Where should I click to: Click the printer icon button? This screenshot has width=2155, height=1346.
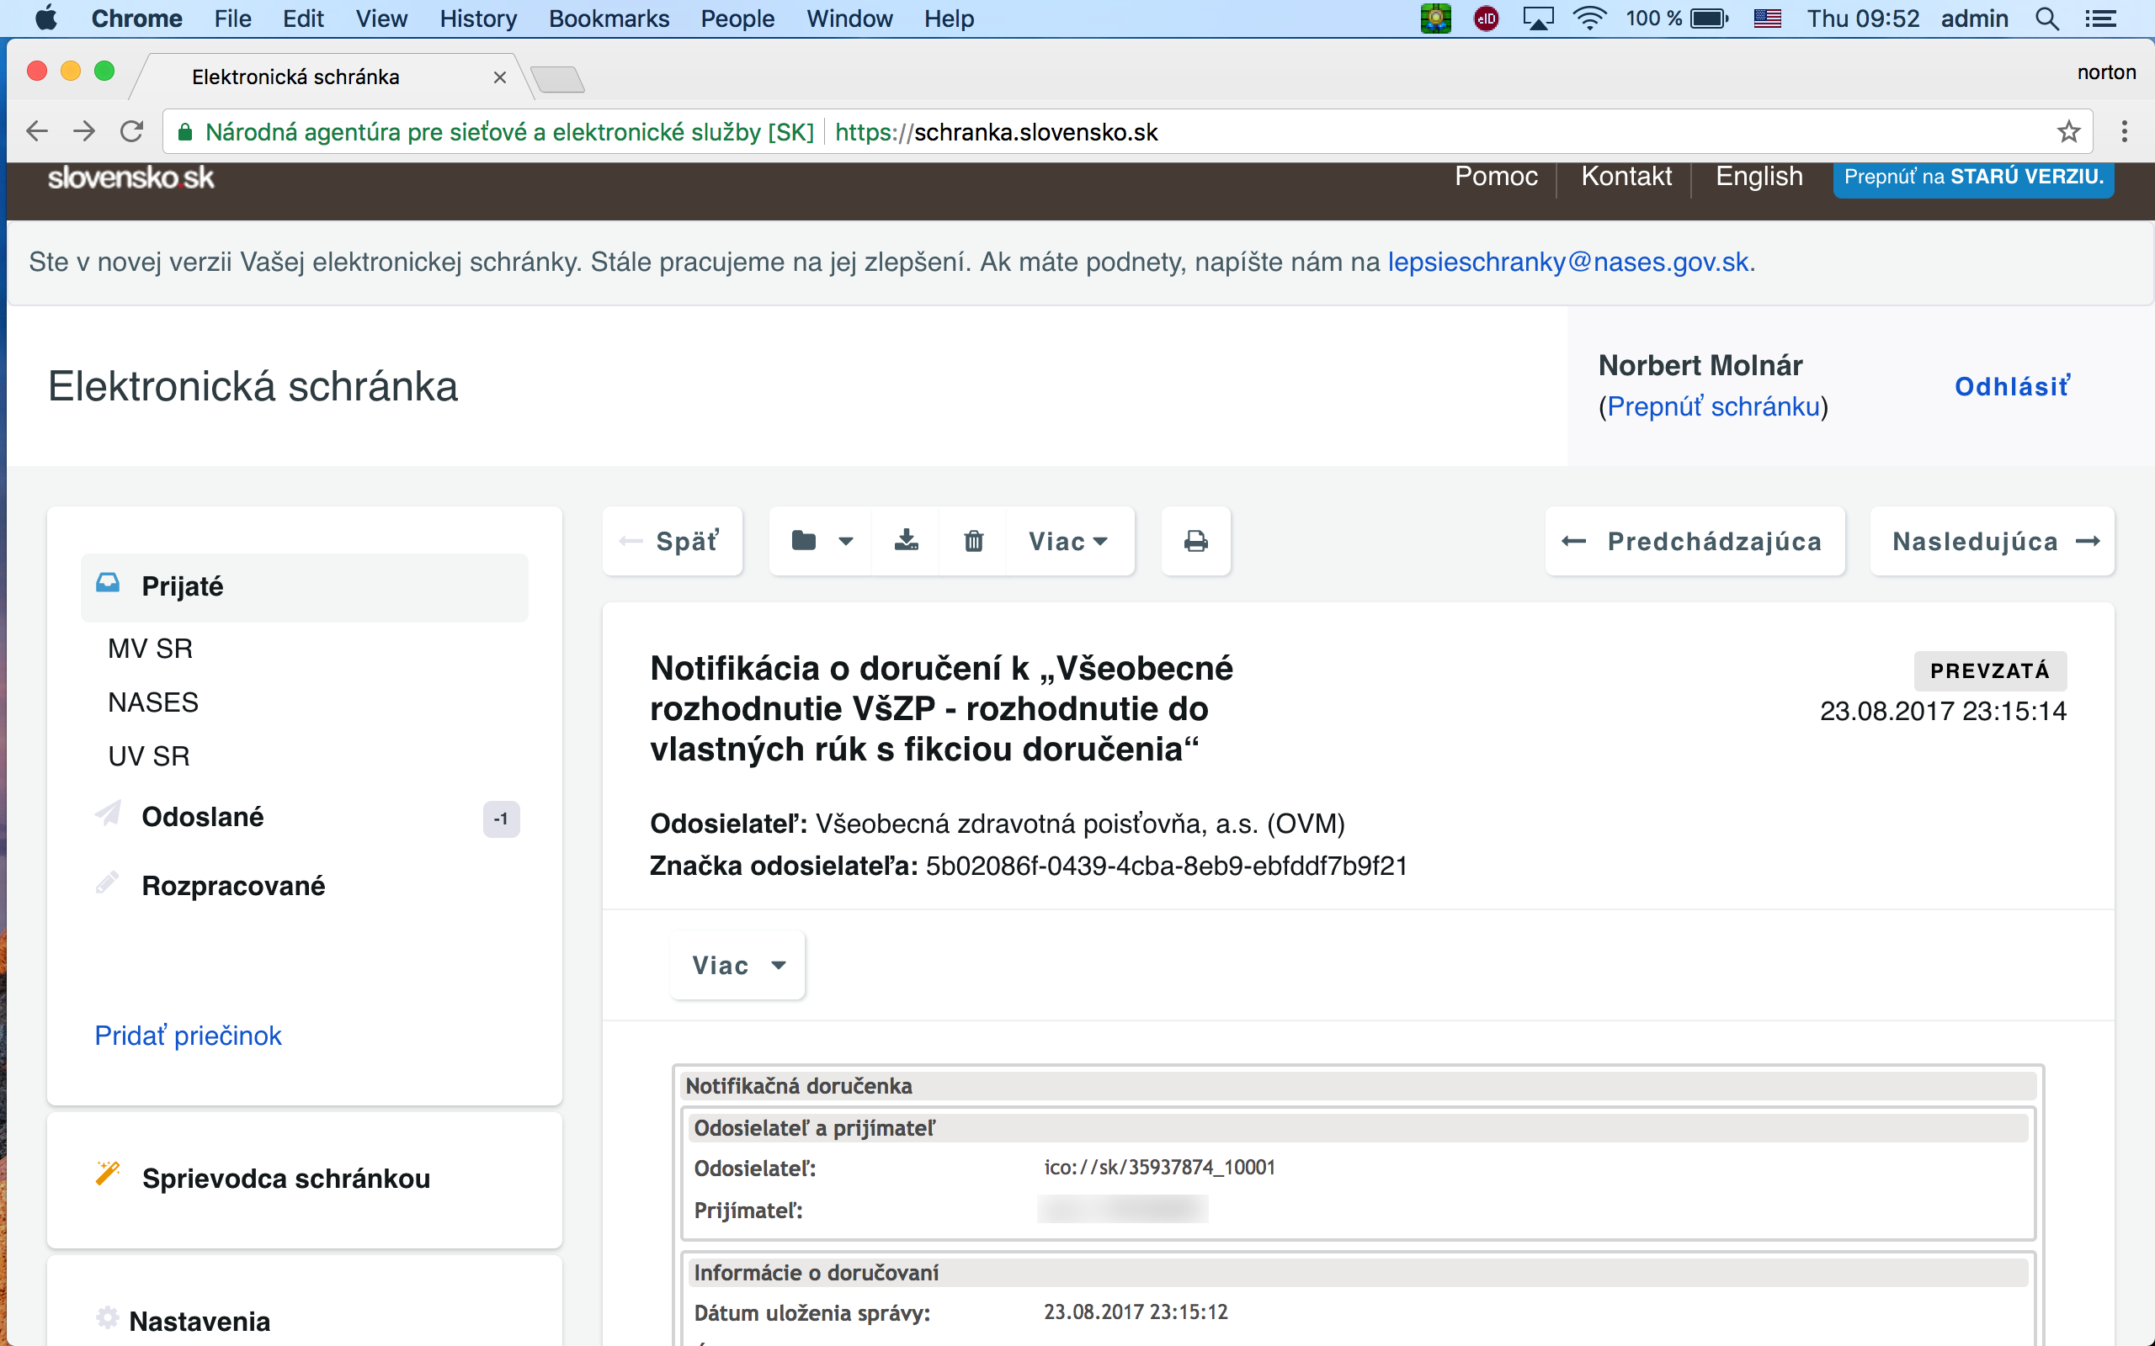1196,540
